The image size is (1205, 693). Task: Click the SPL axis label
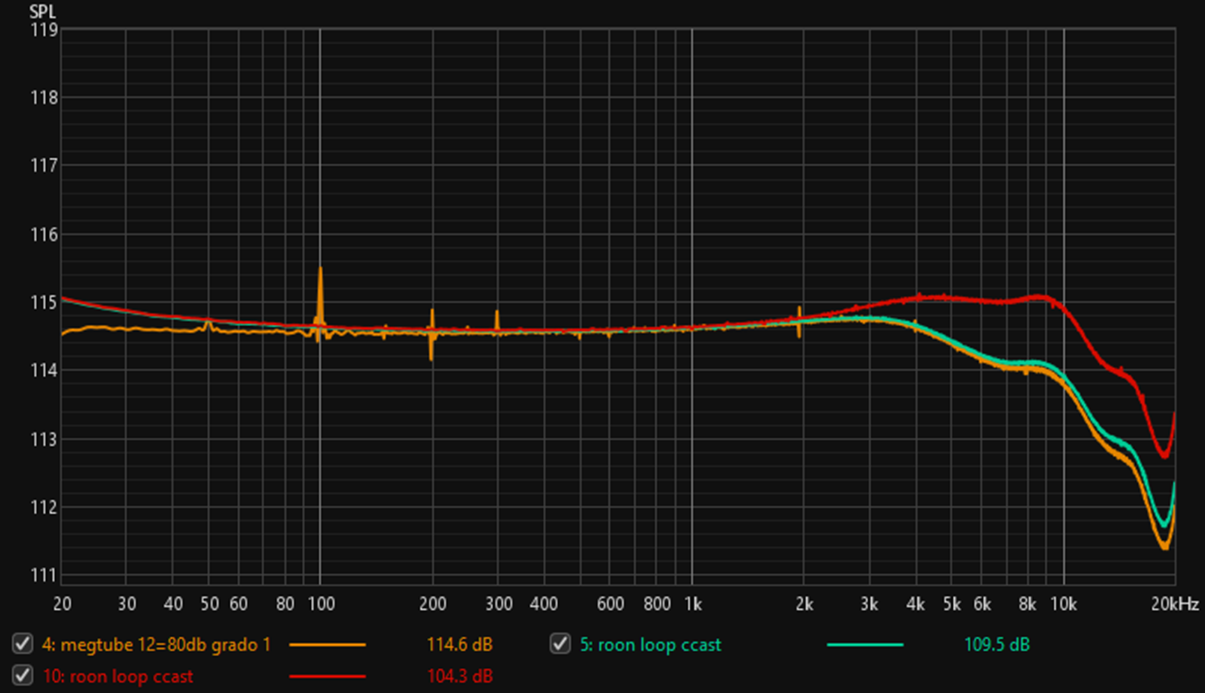click(42, 12)
